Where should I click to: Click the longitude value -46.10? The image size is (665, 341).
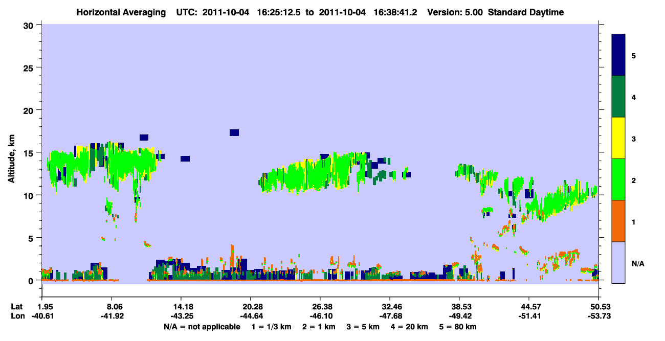click(x=320, y=316)
